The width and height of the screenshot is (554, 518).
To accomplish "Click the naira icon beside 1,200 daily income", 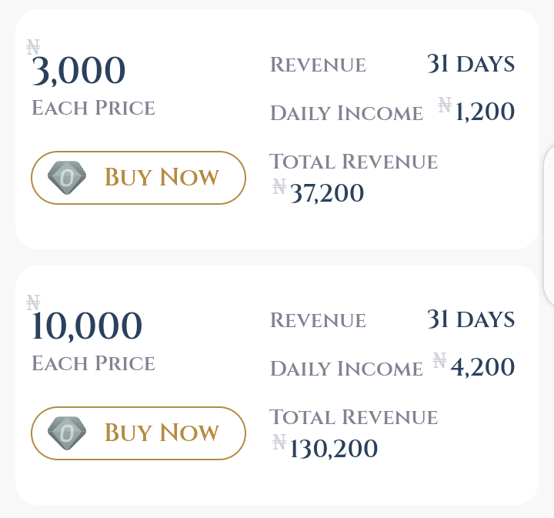I will [x=445, y=105].
